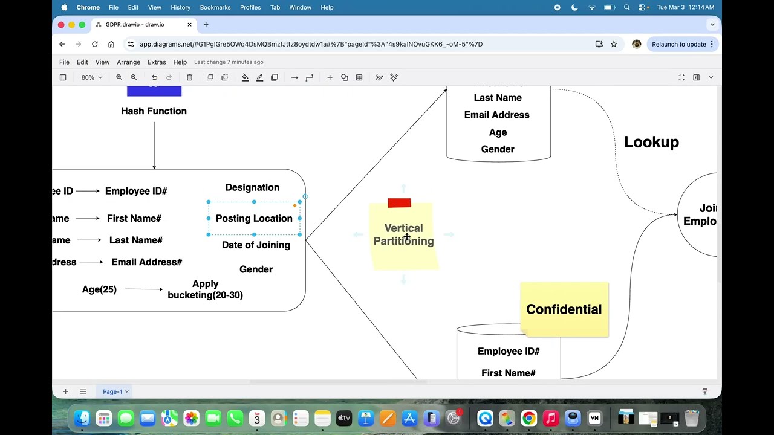Open the insert plus menu
The height and width of the screenshot is (435, 774).
330,77
